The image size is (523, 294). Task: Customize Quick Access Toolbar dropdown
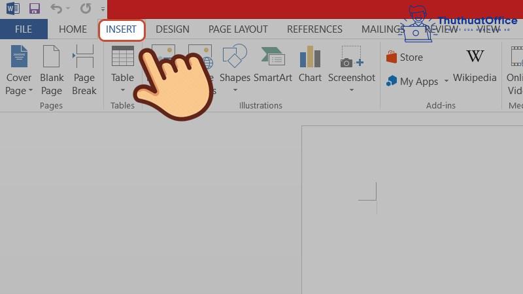[103, 9]
